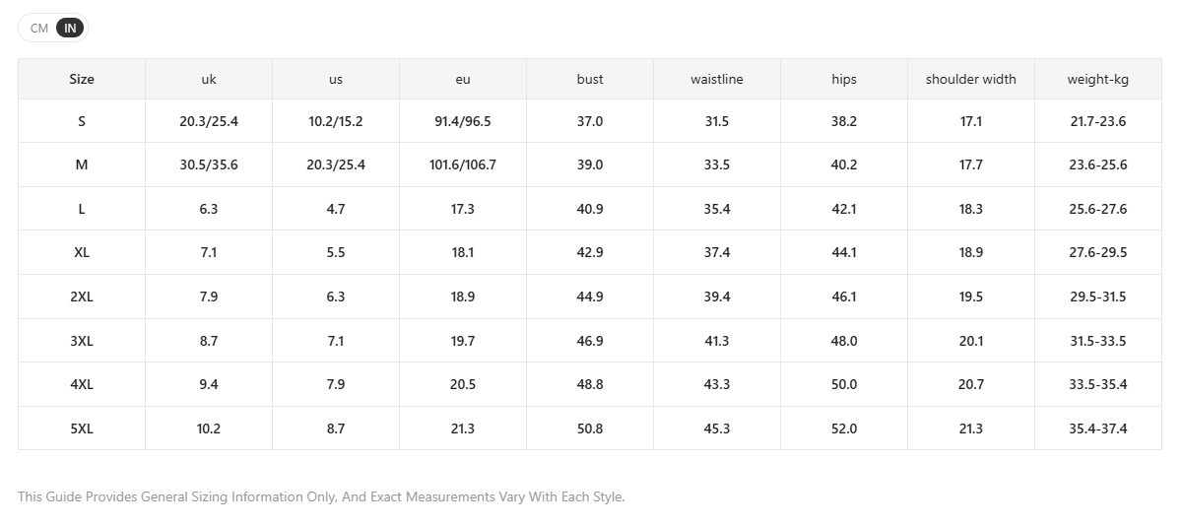Screen dimensions: 1181x527
Task: Select the M size row label
Action: click(x=82, y=165)
